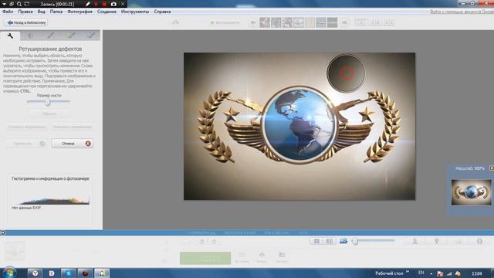The width and height of the screenshot is (494, 278).
Task: Open the Вид menu
Action: (x=41, y=12)
